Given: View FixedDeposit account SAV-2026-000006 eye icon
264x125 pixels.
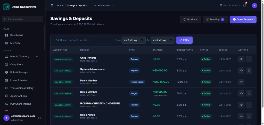Looking at the screenshot, I should pyautogui.click(x=241, y=82).
